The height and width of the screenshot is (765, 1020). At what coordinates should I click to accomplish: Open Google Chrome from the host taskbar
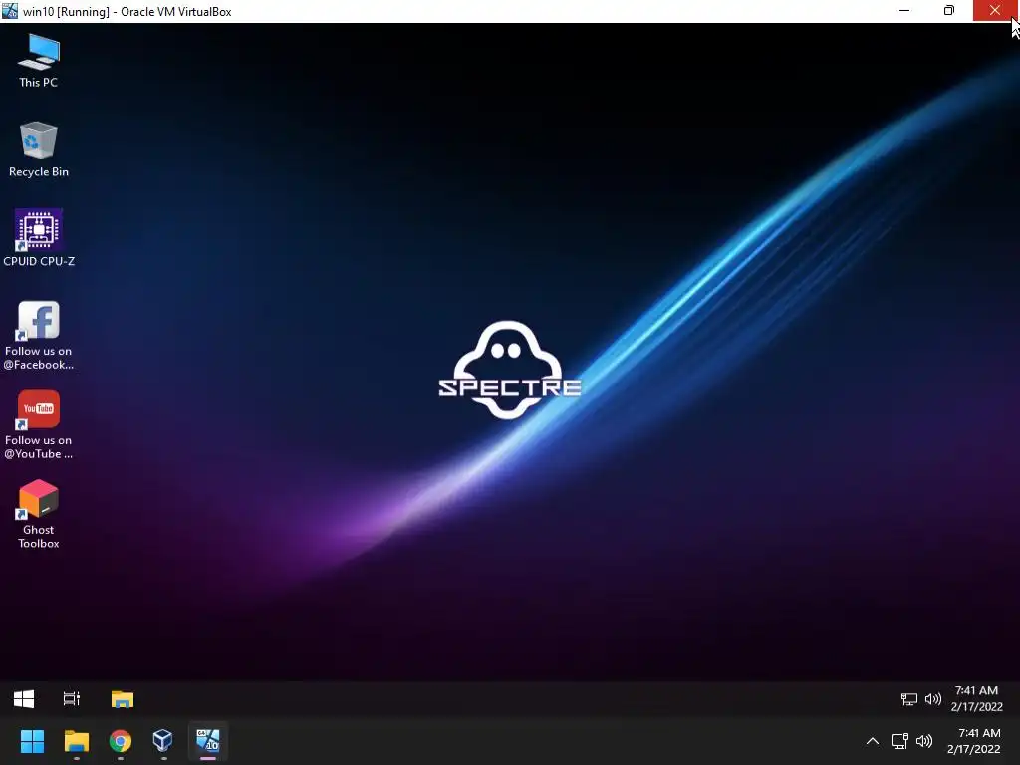pos(121,741)
